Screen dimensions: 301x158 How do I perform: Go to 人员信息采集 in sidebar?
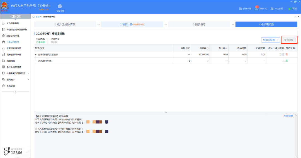[13, 23]
